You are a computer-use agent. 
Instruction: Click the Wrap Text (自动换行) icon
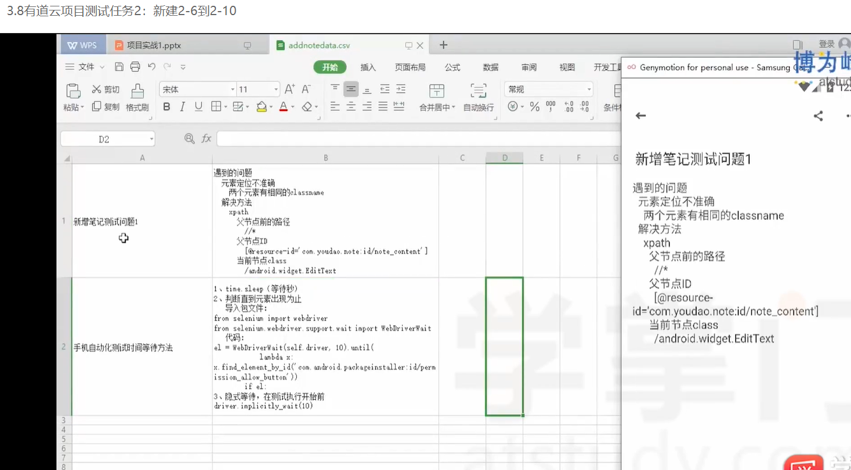[478, 91]
